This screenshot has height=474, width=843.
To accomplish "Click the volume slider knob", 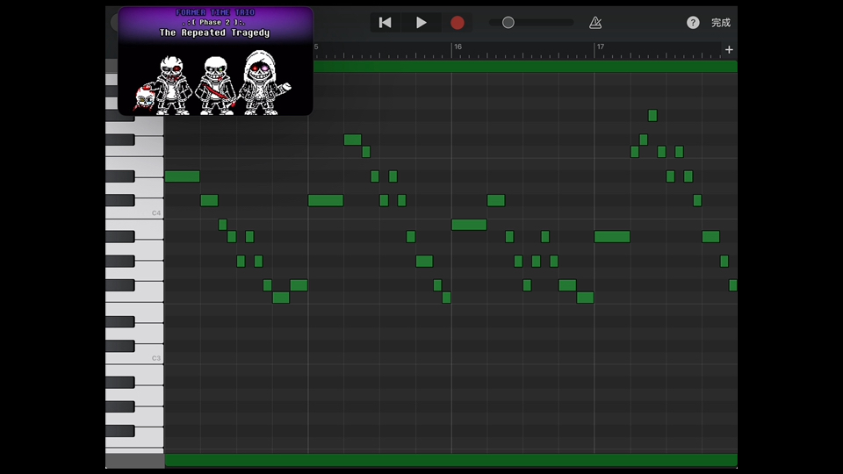I will (508, 23).
